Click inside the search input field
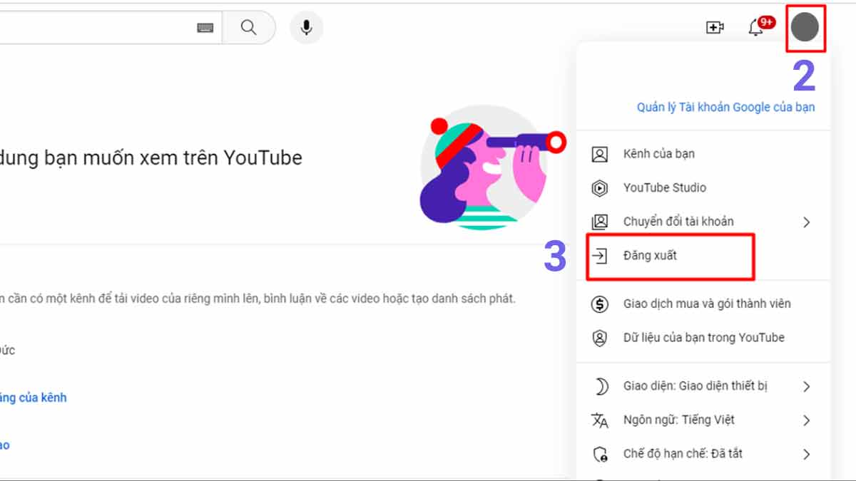The height and width of the screenshot is (481, 856). pyautogui.click(x=93, y=28)
